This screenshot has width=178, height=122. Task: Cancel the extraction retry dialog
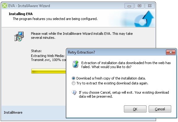click(x=160, y=109)
